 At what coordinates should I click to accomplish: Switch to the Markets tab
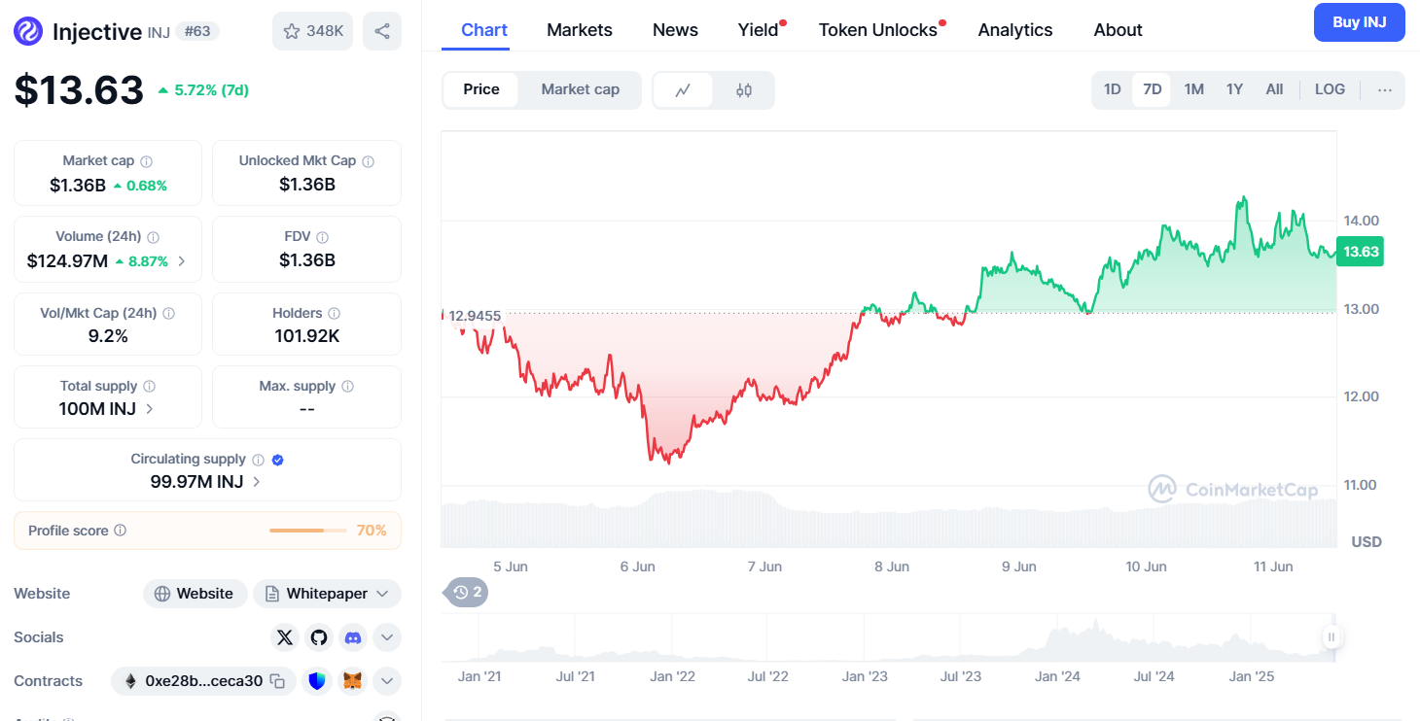[580, 30]
